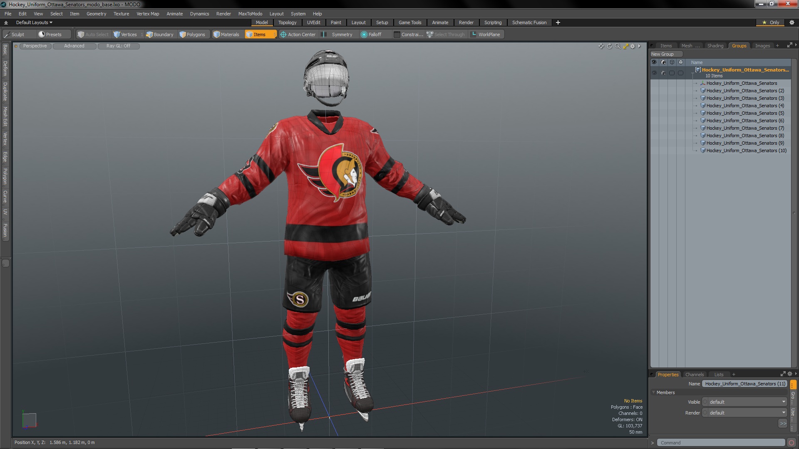Select the Sculpt tool icon

coord(7,35)
